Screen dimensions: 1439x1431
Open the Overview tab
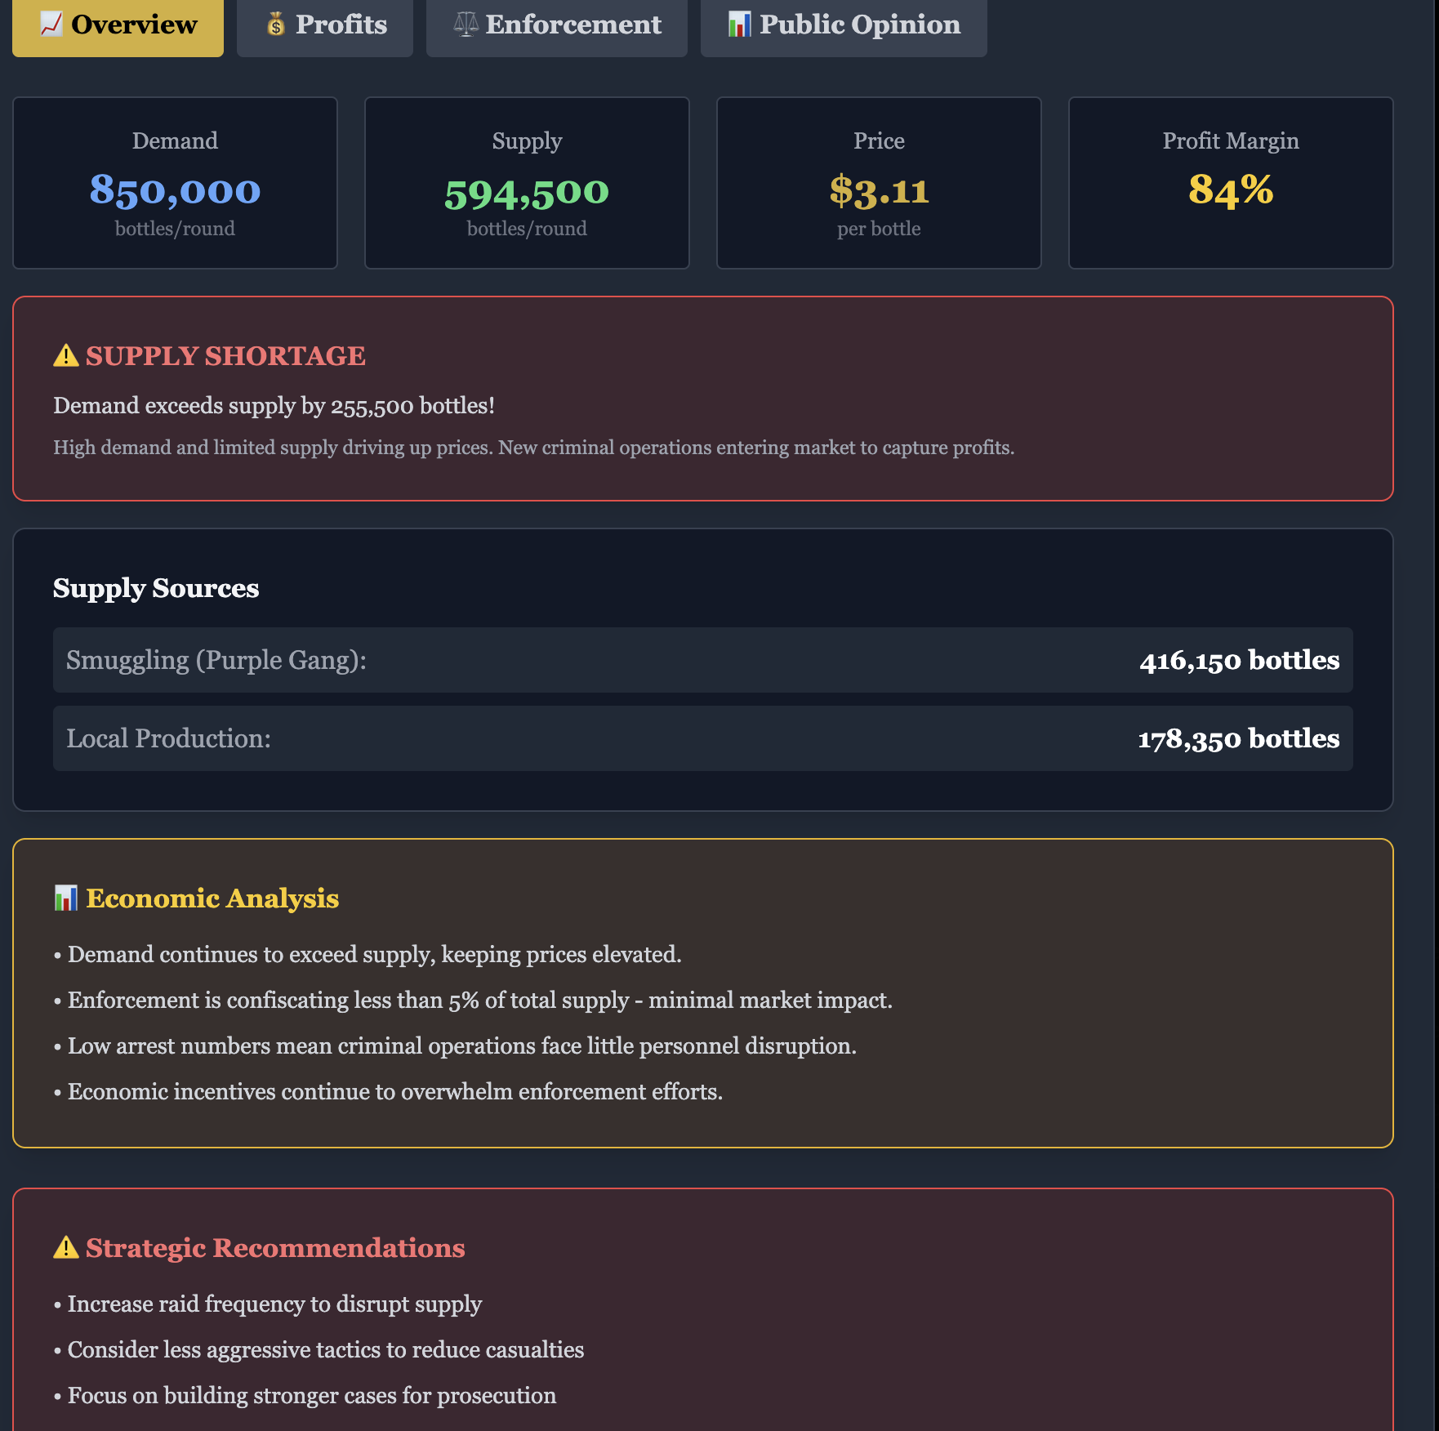(118, 25)
